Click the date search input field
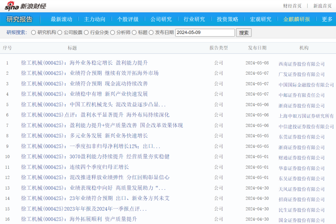 (205, 33)
